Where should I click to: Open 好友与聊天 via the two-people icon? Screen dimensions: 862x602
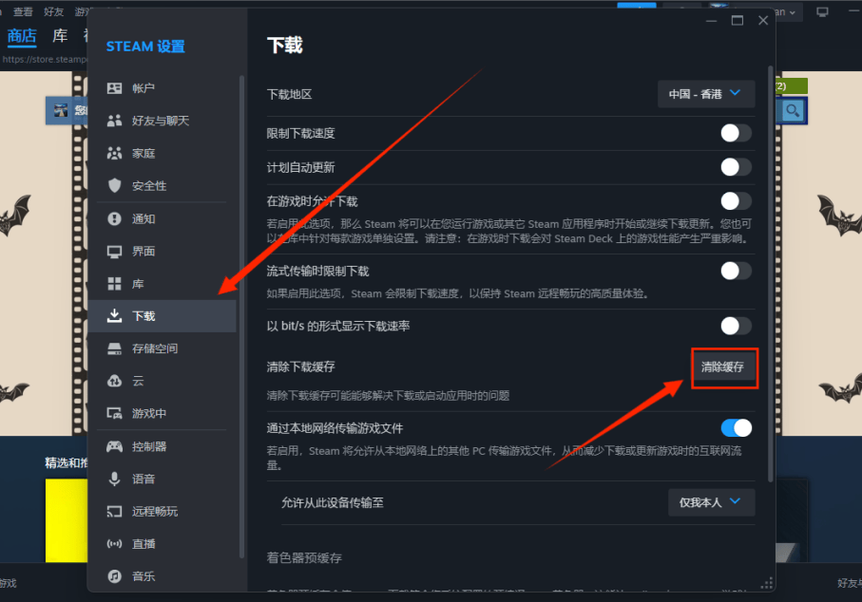click(114, 121)
